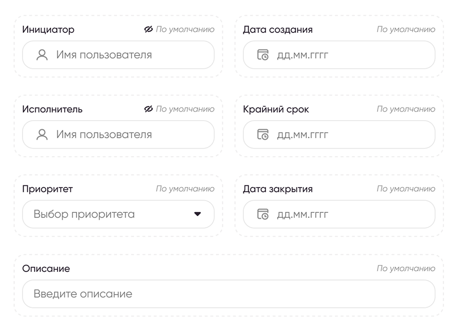Viewport: 460px width, 332px height.
Task: Focus the Дата закрытия date field
Action: point(339,214)
